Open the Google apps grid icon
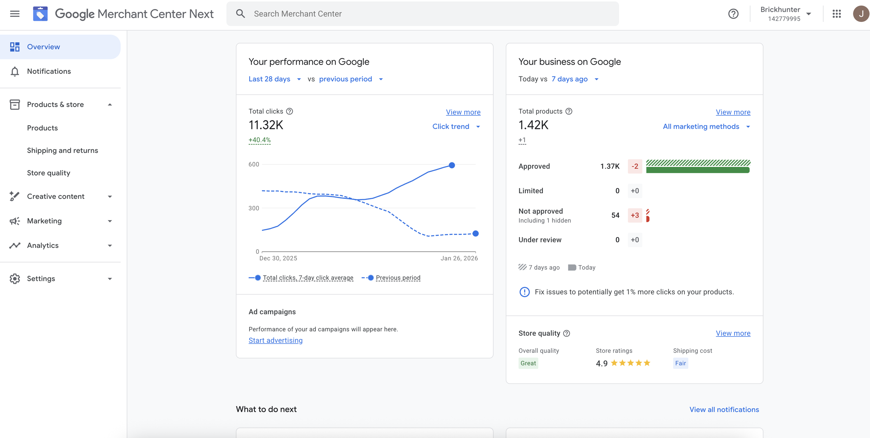 837,14
